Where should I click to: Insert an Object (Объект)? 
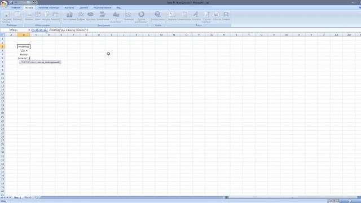coord(217,16)
